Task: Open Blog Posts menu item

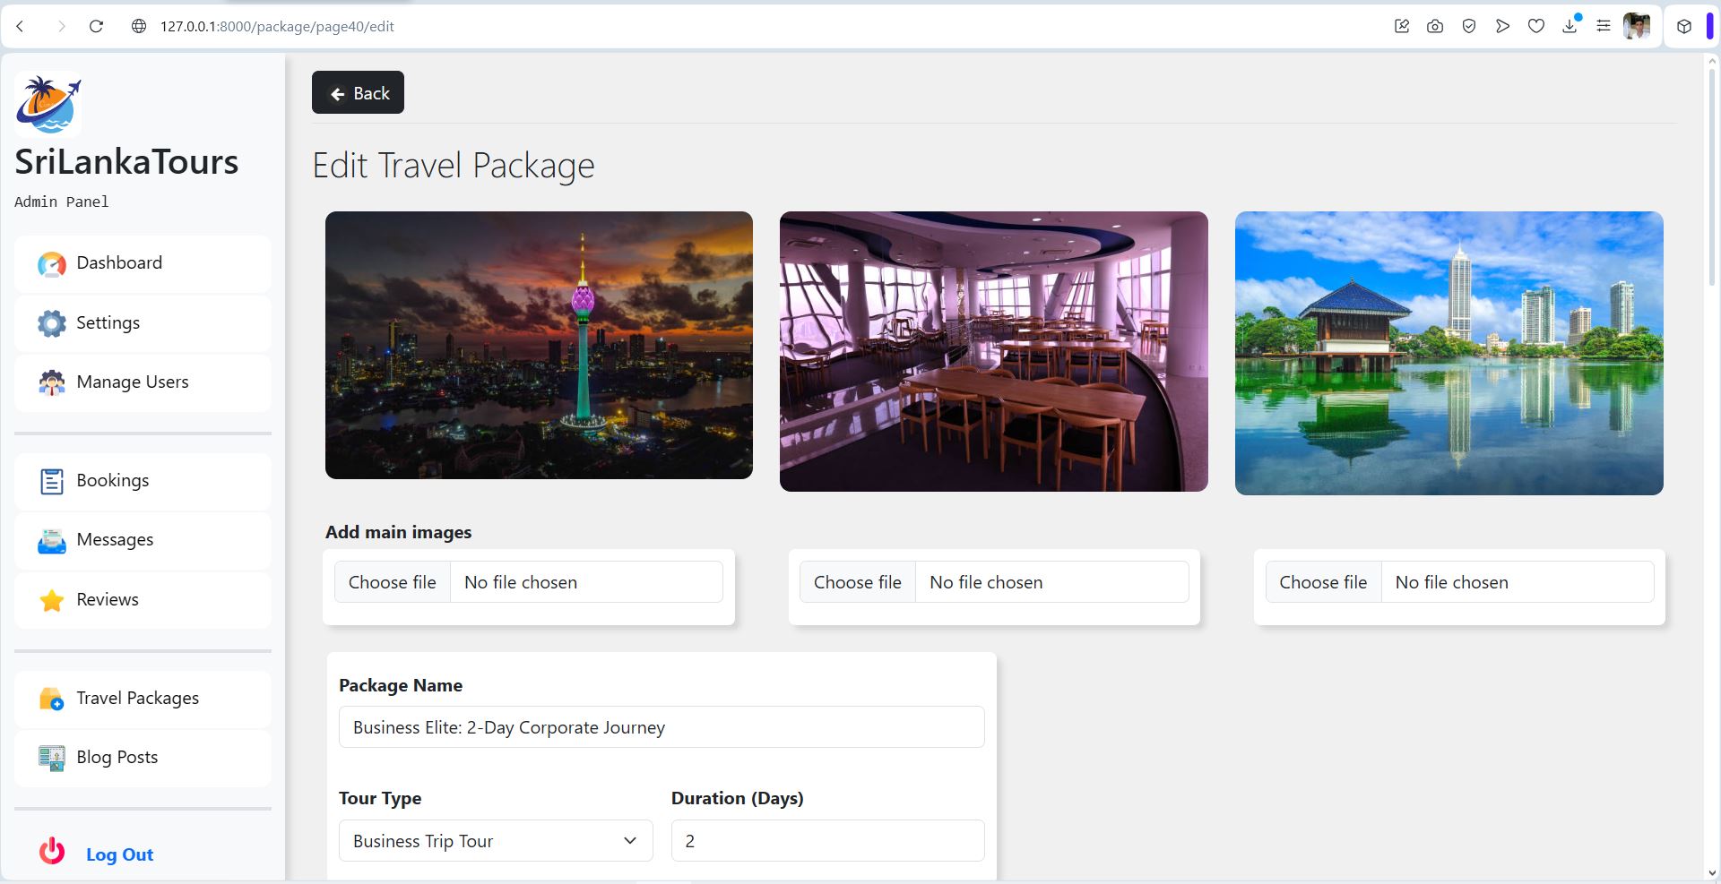Action: [143, 758]
